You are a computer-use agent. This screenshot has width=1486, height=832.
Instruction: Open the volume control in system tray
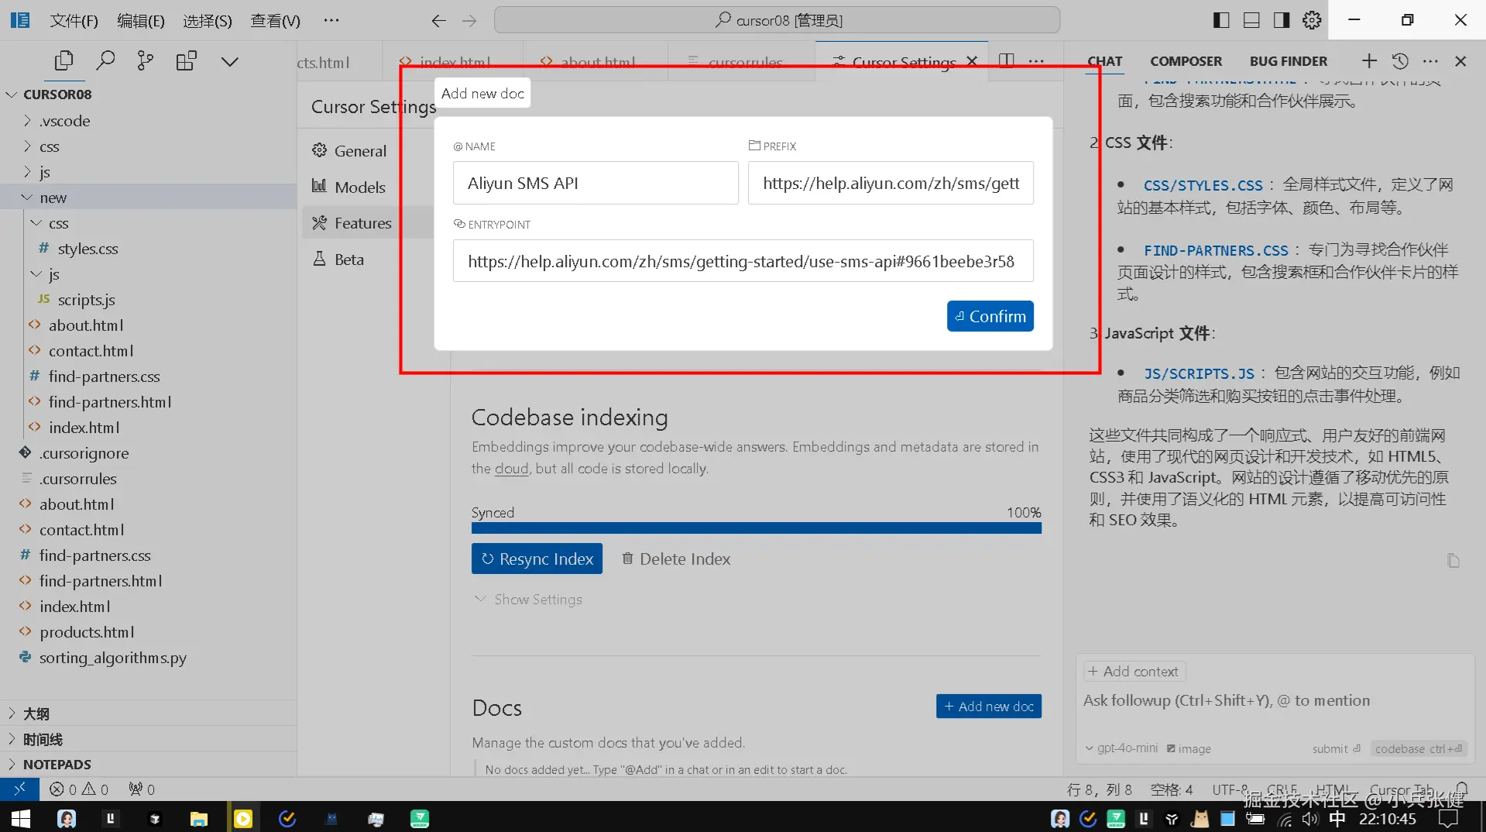coord(1309,819)
